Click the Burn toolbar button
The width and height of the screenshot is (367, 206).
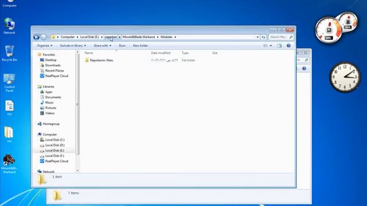(x=122, y=46)
